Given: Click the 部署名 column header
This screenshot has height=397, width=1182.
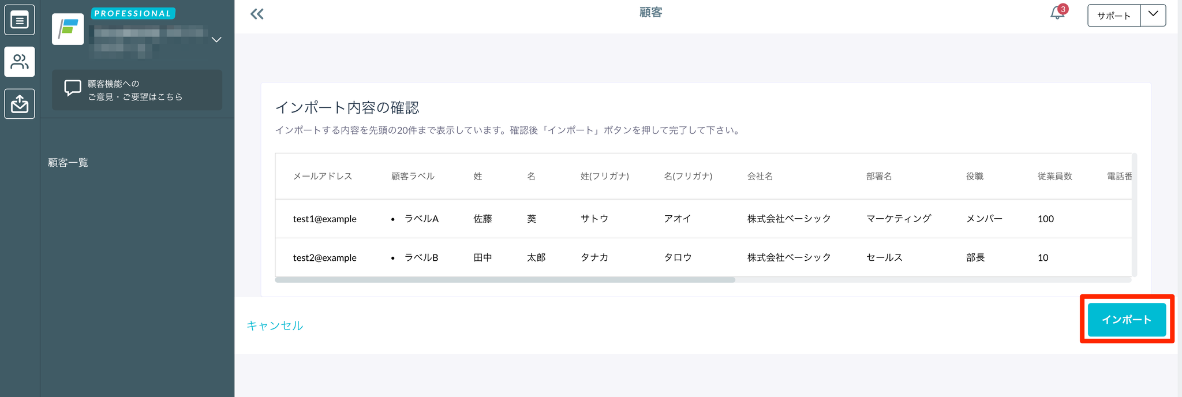Looking at the screenshot, I should pos(879,177).
